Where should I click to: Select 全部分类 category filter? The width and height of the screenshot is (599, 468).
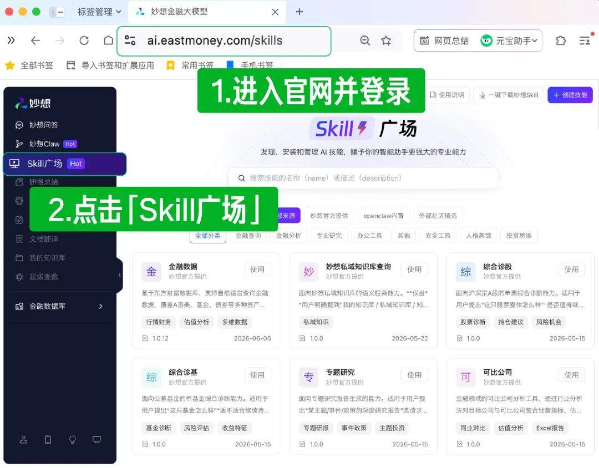(208, 235)
